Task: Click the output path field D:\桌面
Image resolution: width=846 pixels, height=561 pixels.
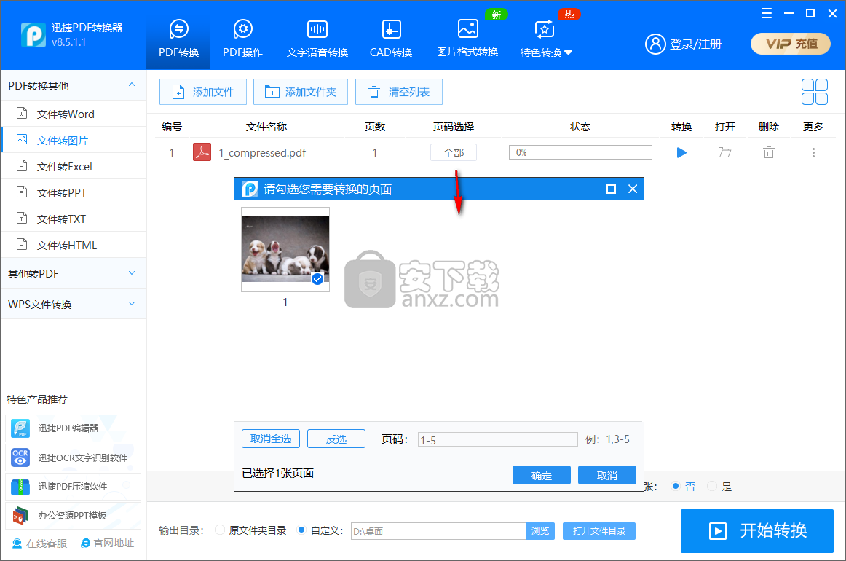Action: point(438,531)
